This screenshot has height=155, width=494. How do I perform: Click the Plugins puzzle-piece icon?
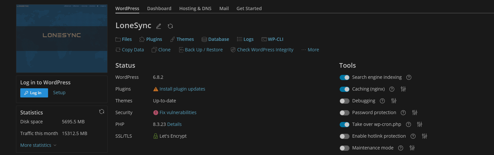[x=142, y=39]
